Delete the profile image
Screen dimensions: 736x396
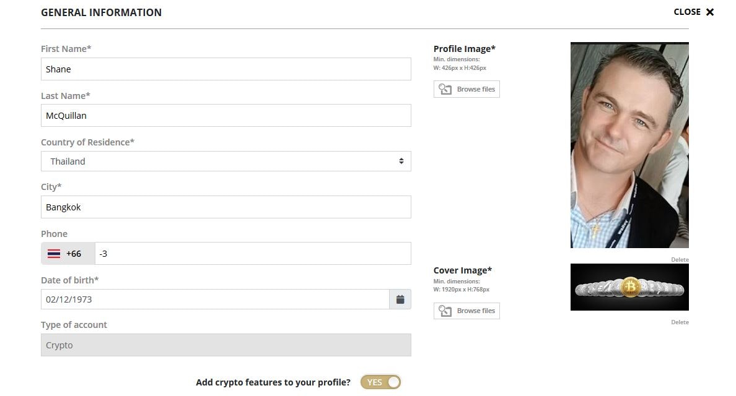(680, 260)
